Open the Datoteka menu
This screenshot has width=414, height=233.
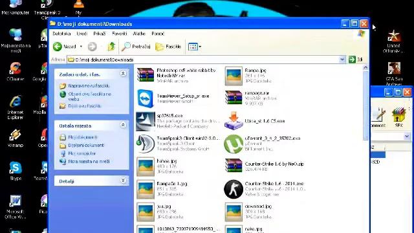point(61,34)
